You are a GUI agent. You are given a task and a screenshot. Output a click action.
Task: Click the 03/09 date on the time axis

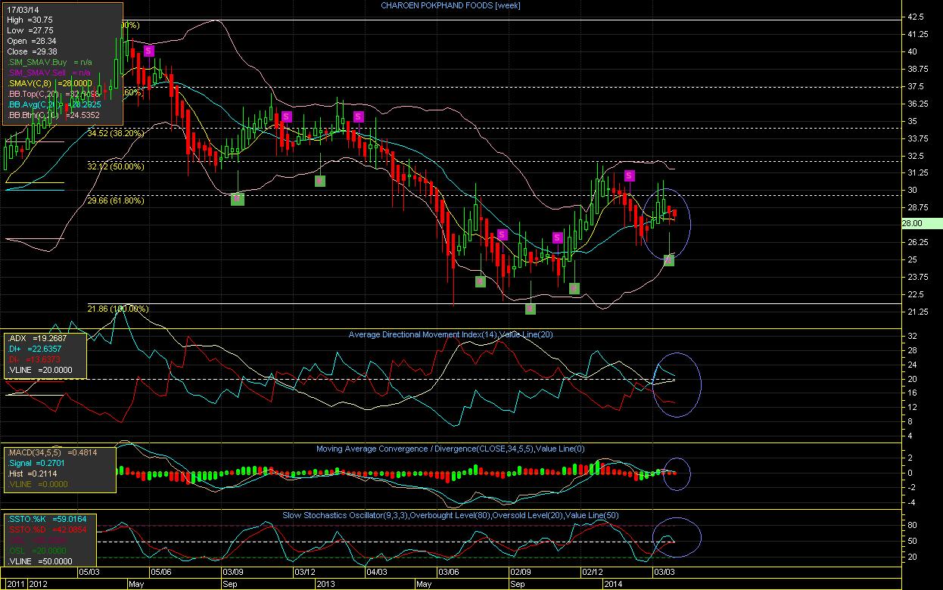[x=232, y=573]
